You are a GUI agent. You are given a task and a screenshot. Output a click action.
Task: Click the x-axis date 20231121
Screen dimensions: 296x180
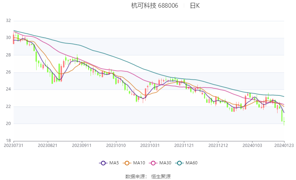[184, 146]
